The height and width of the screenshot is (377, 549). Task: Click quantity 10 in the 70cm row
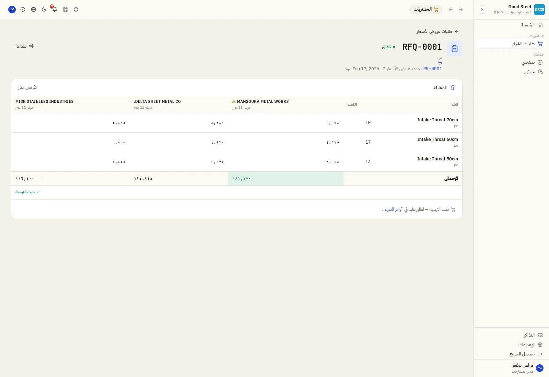368,123
